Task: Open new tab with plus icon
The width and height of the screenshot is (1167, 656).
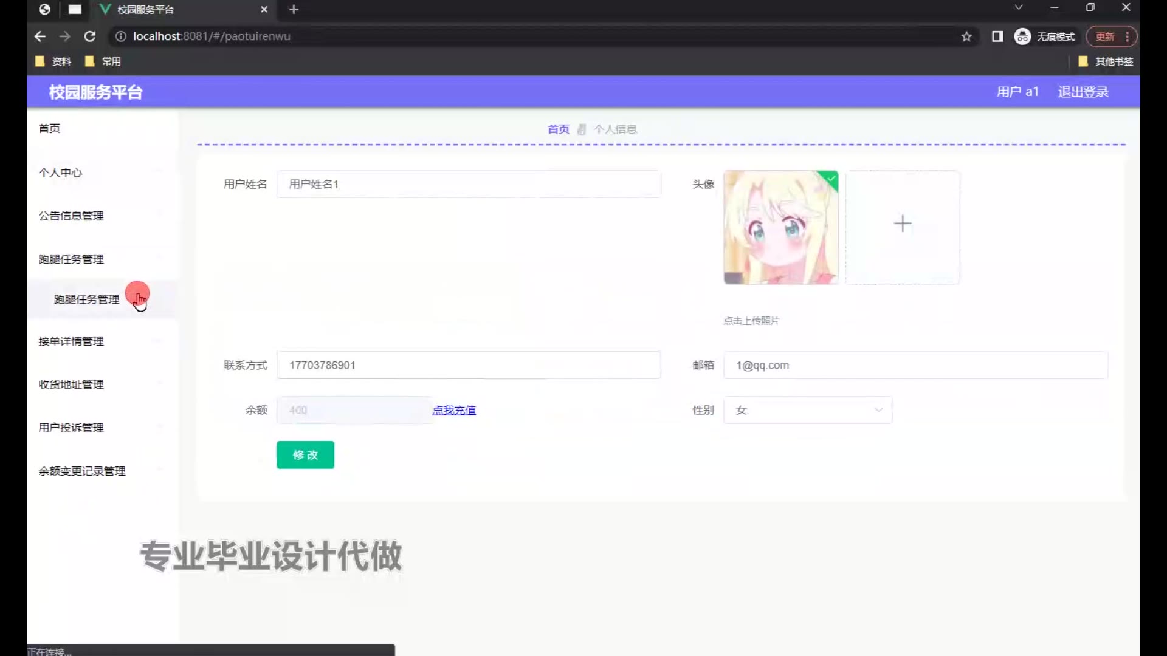Action: click(294, 9)
